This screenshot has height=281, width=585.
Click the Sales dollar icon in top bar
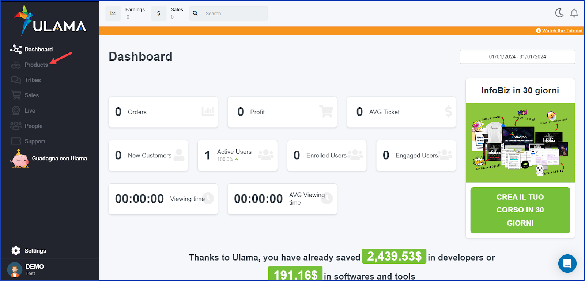pyautogui.click(x=159, y=13)
